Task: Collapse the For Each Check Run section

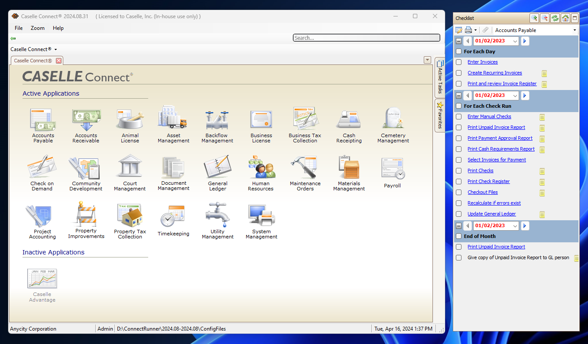Action: (458, 96)
